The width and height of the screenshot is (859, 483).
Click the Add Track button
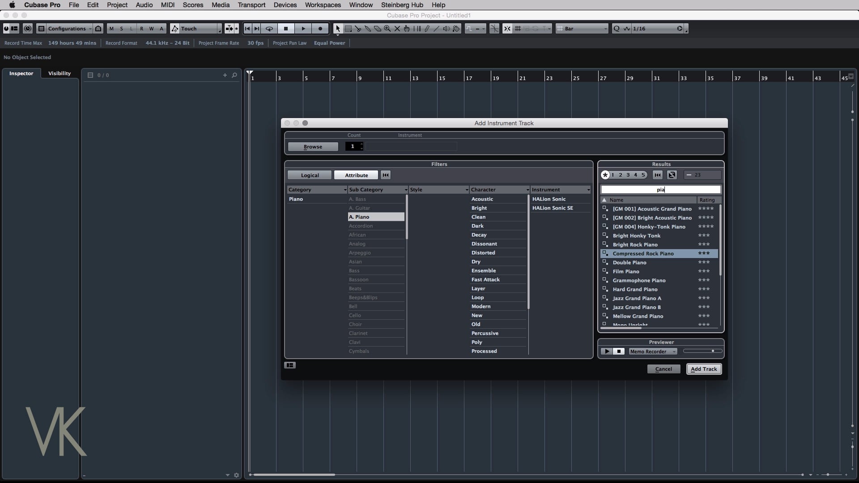coord(703,369)
